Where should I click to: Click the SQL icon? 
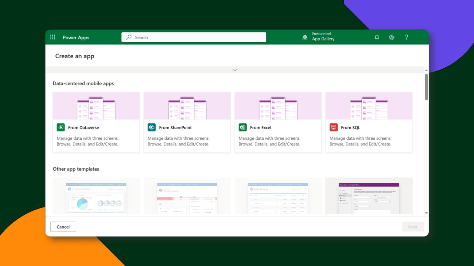click(x=333, y=127)
